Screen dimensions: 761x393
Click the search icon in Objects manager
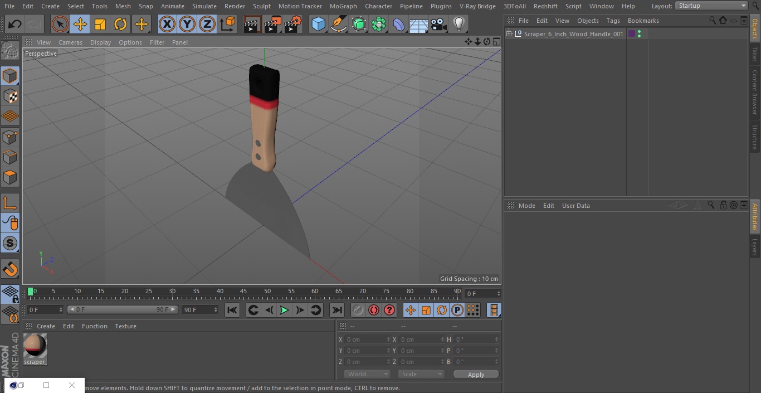click(713, 20)
